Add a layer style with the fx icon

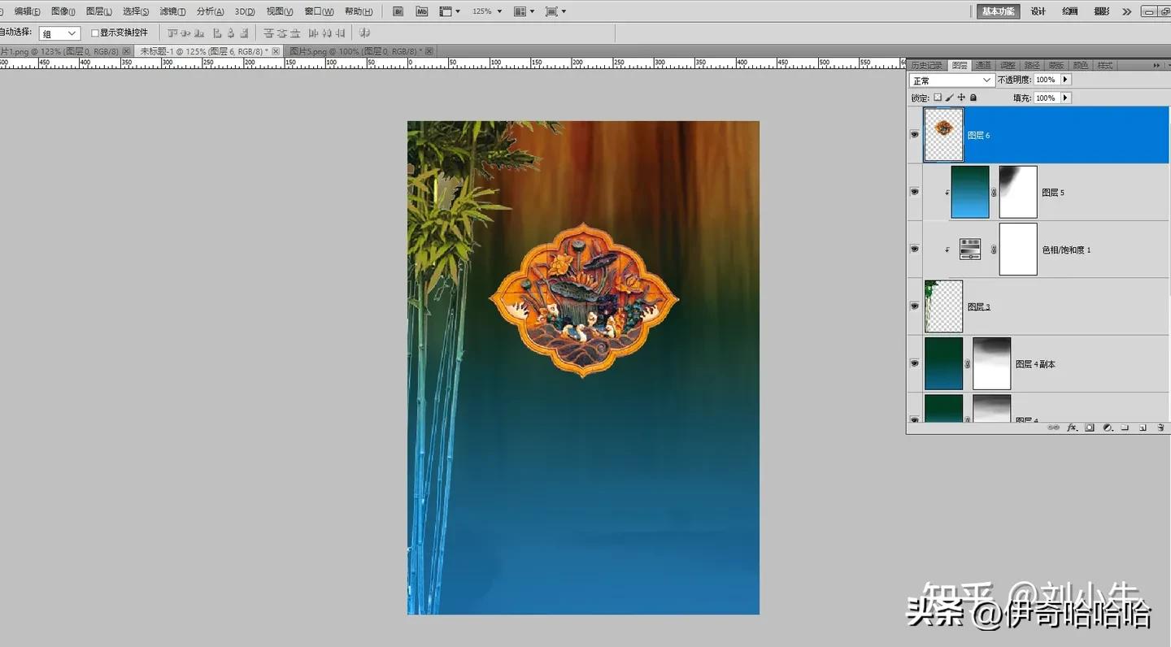[1071, 427]
